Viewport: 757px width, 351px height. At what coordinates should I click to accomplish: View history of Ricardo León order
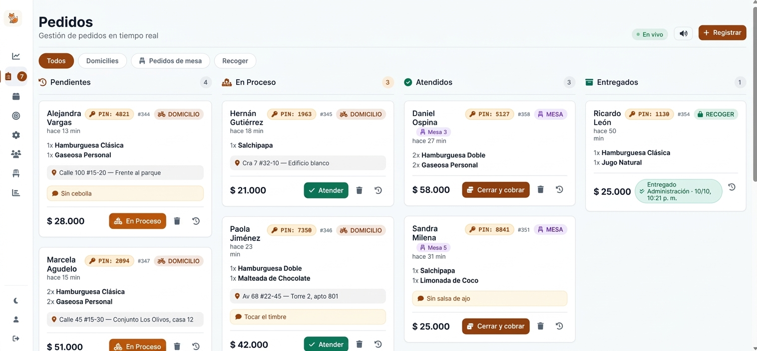[x=732, y=187]
